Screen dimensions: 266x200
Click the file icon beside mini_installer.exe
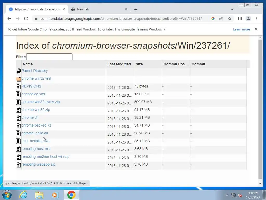click(x=18, y=141)
